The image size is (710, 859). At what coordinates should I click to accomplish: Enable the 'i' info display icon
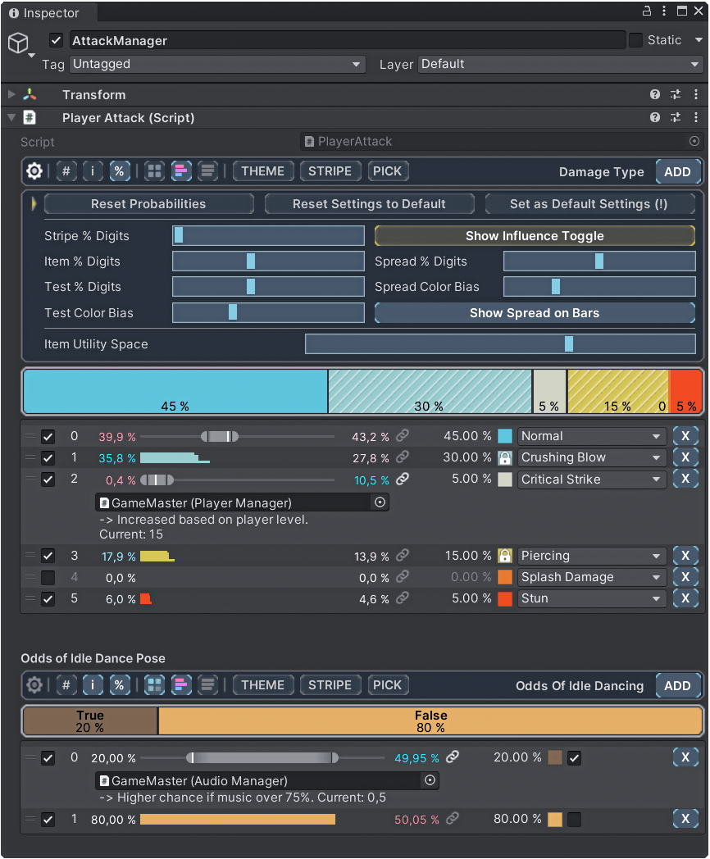coord(93,170)
